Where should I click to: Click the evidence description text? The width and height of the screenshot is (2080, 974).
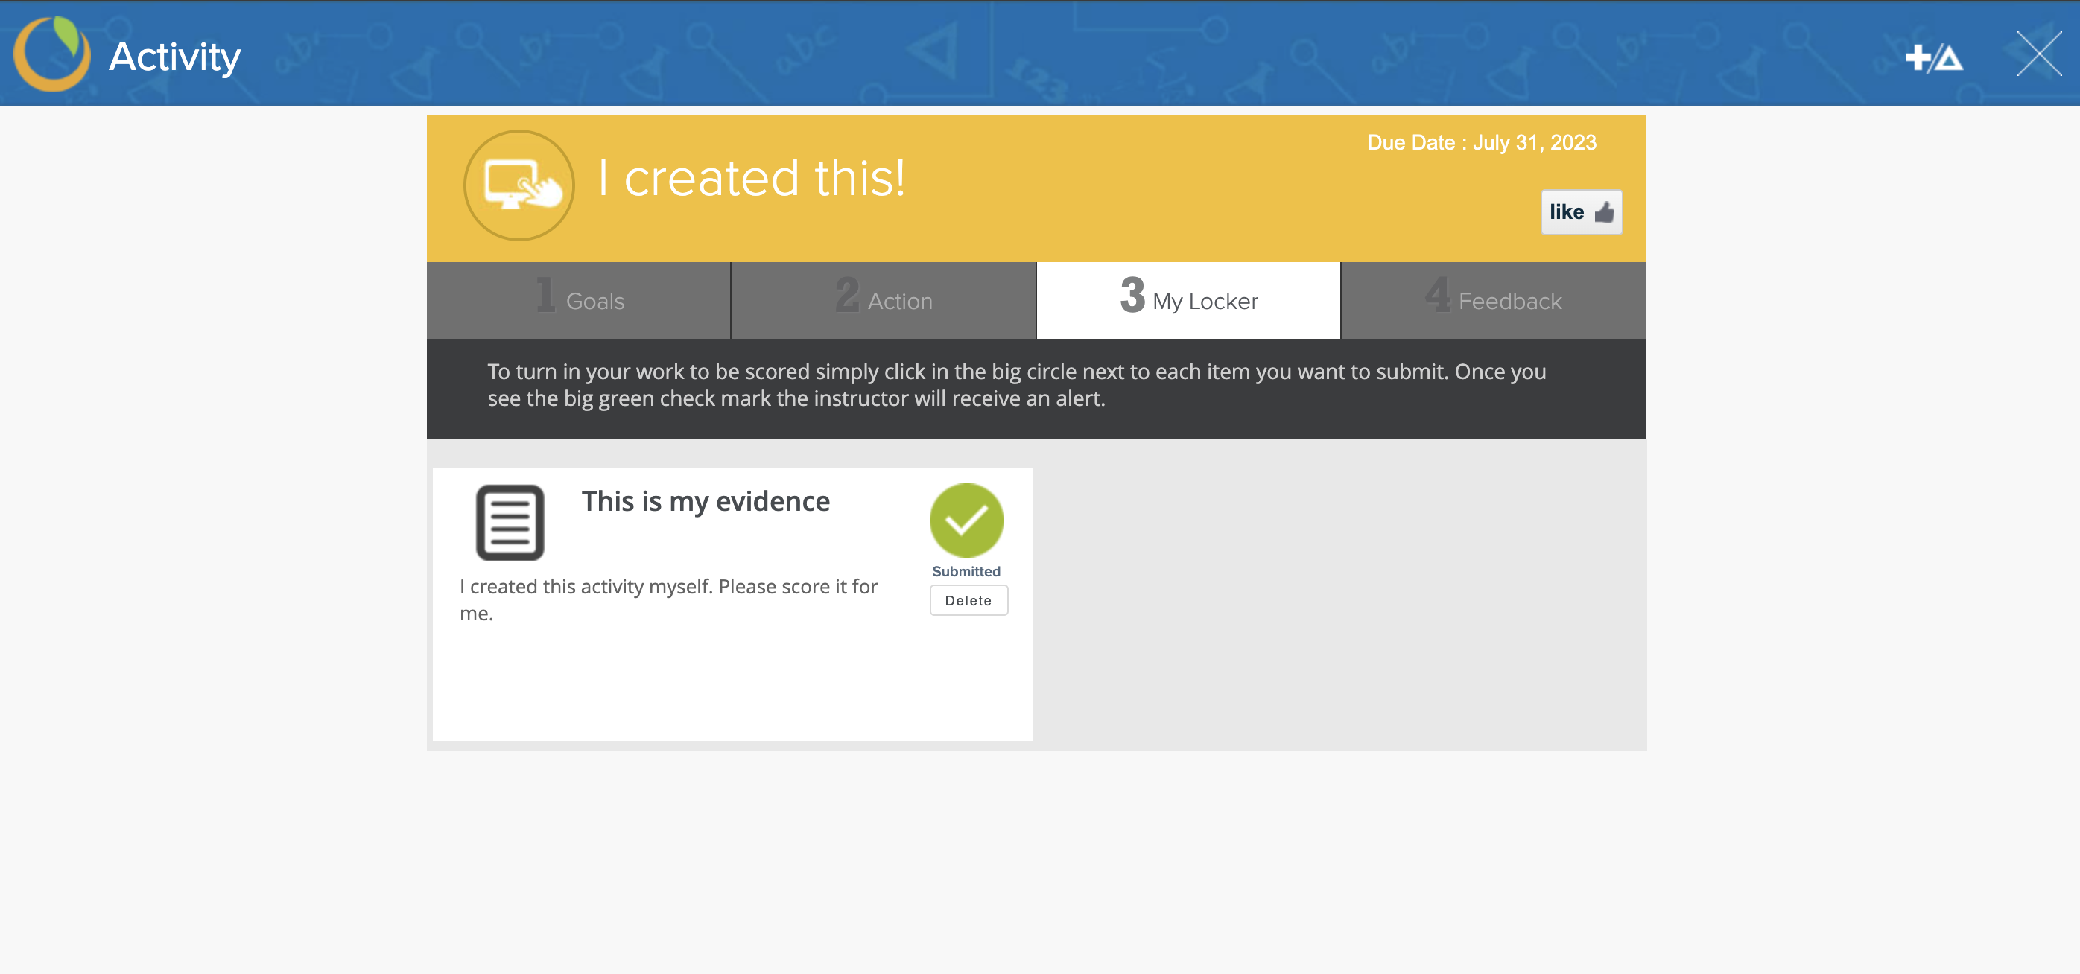pos(668,599)
